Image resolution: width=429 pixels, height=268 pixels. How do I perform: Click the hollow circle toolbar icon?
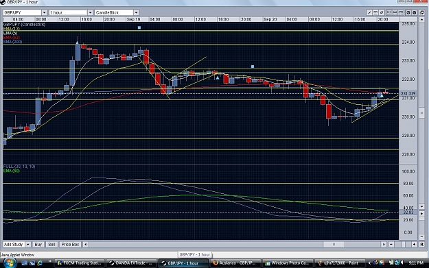pos(408,12)
